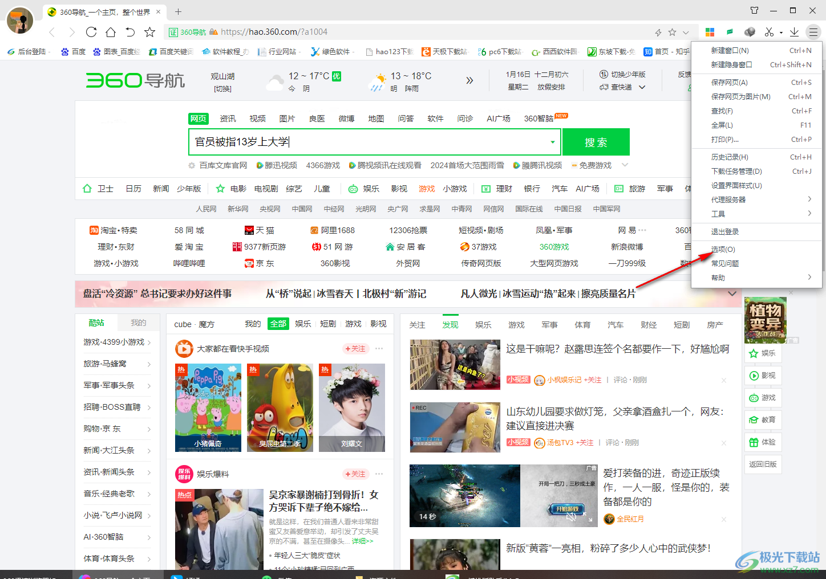The height and width of the screenshot is (579, 826).
Task: Expand the 查快递 dropdown chevron
Action: 642,87
